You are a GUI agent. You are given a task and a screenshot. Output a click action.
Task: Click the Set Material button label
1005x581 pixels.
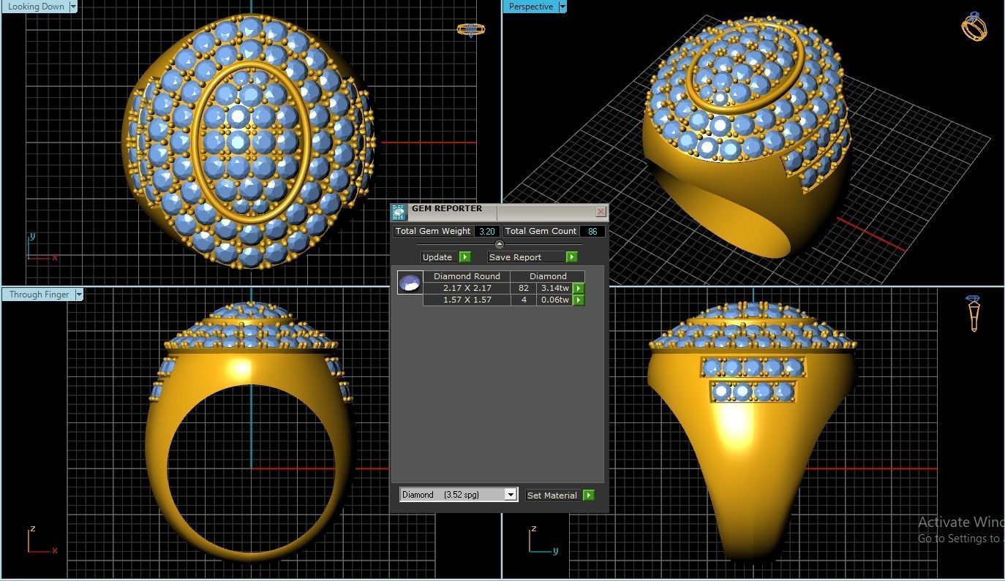tap(552, 495)
